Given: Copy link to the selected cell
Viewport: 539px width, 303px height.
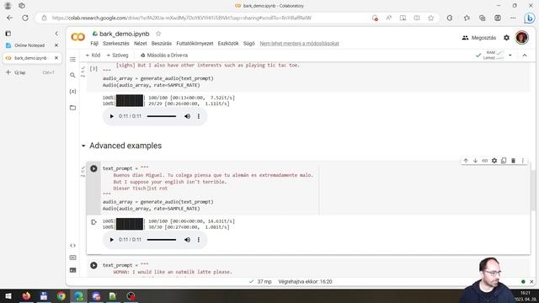Looking at the screenshot, I should coord(485,161).
